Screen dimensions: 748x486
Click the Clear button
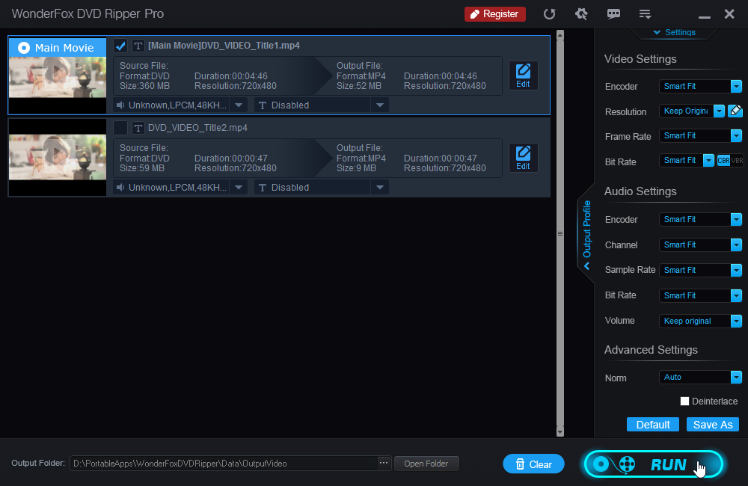533,464
